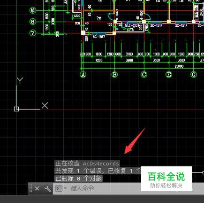Select the SC-1817 window label
The height and width of the screenshot is (203, 204).
pyautogui.click(x=99, y=37)
